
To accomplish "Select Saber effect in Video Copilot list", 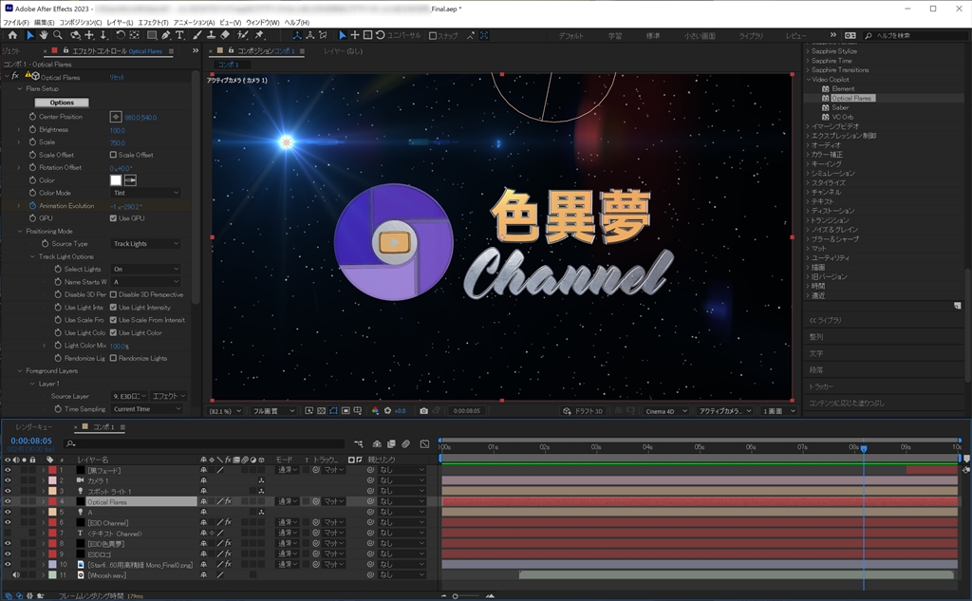I will coord(840,108).
